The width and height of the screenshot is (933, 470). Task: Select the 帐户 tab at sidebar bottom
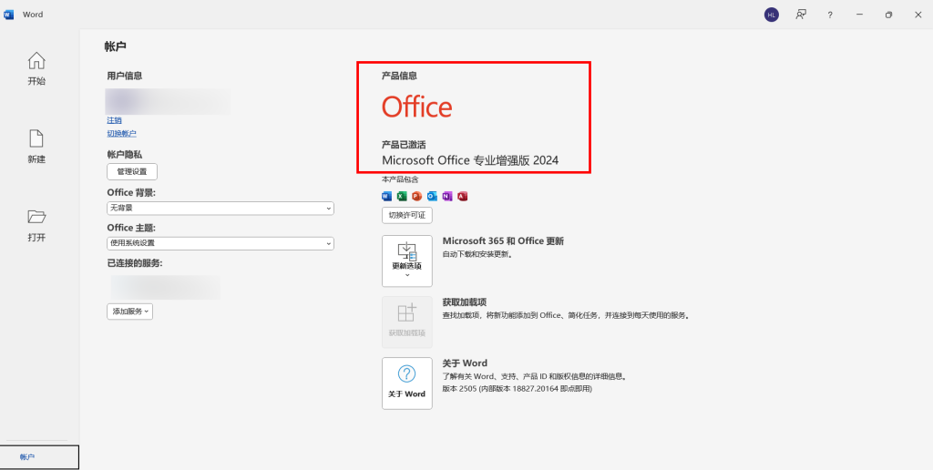point(39,457)
